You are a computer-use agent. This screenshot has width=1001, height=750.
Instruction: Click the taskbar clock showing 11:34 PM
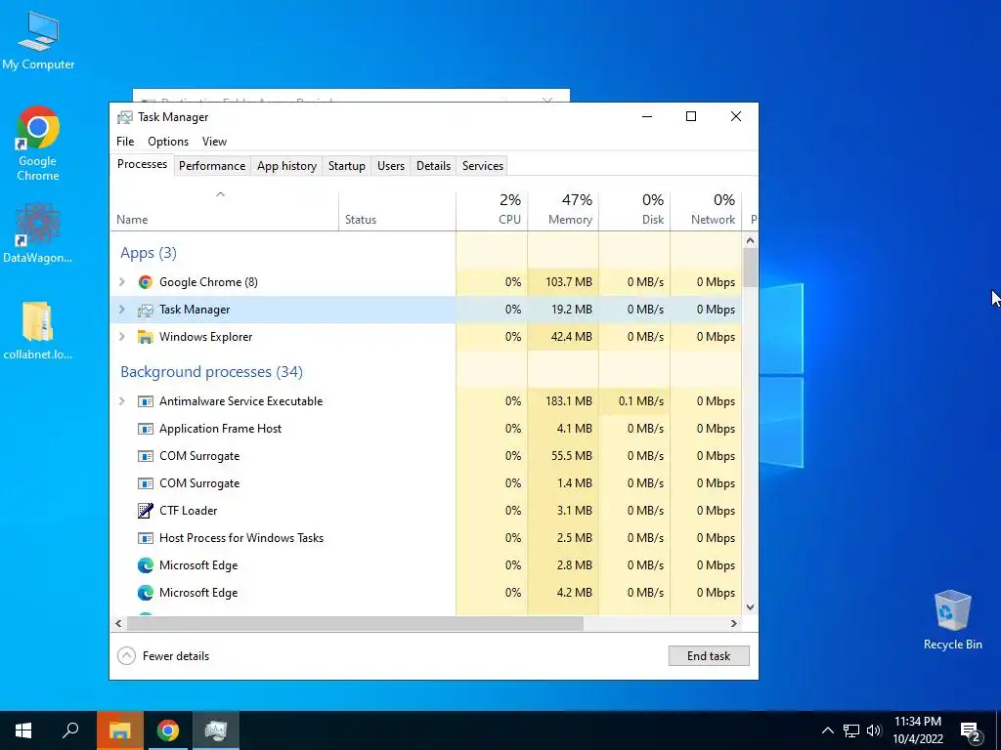point(917,730)
